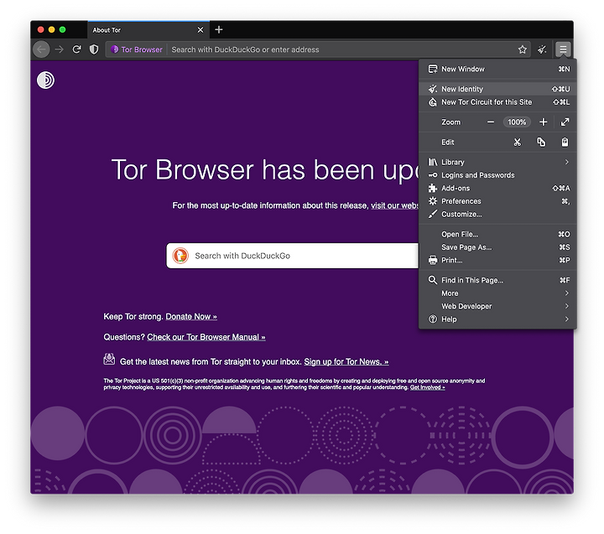Open Logins and Passwords

[x=497, y=175]
